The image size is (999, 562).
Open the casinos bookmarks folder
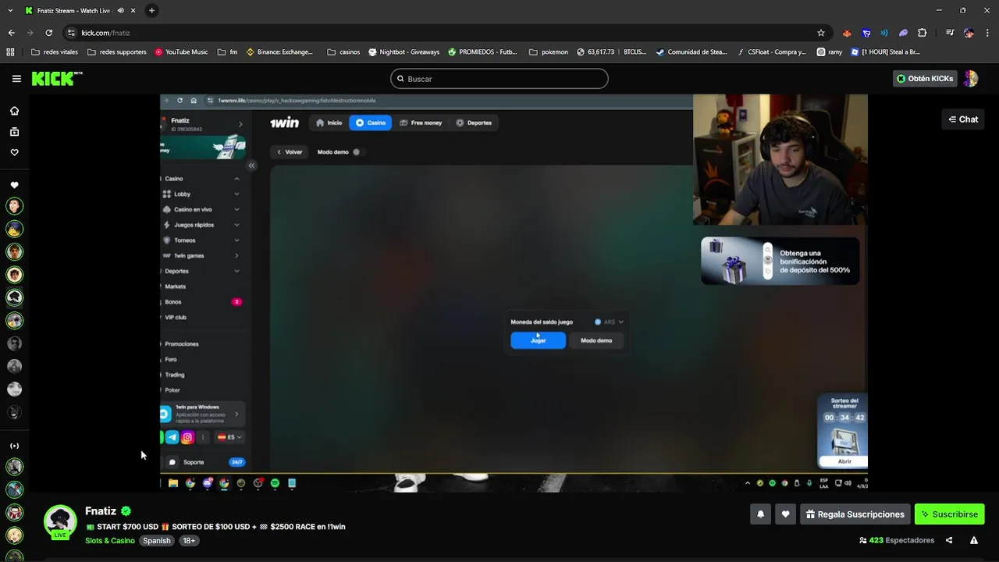click(343, 52)
